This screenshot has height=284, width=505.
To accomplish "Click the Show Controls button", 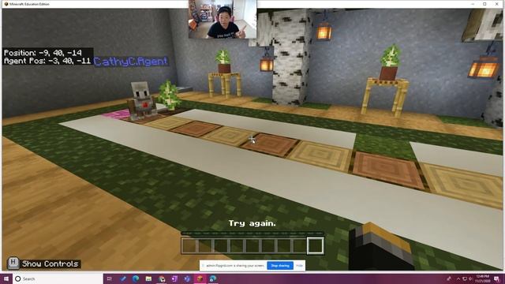I will click(x=50, y=263).
